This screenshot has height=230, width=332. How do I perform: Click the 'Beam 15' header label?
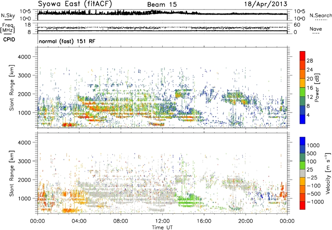[162, 5]
